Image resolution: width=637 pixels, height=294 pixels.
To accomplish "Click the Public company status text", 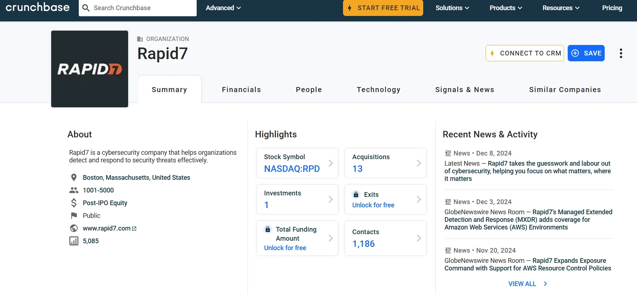I will (x=91, y=216).
